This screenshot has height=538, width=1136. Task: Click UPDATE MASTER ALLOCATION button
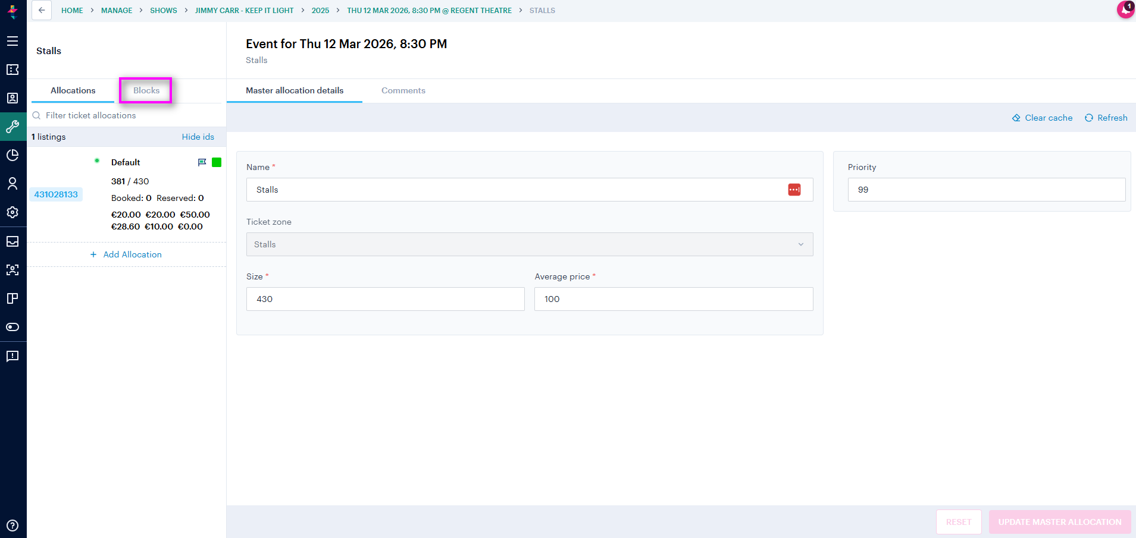1060,522
